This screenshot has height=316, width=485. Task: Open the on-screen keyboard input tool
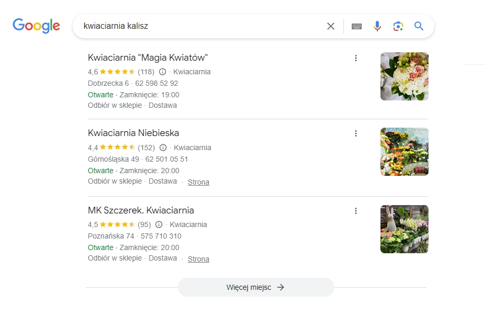coord(357,26)
